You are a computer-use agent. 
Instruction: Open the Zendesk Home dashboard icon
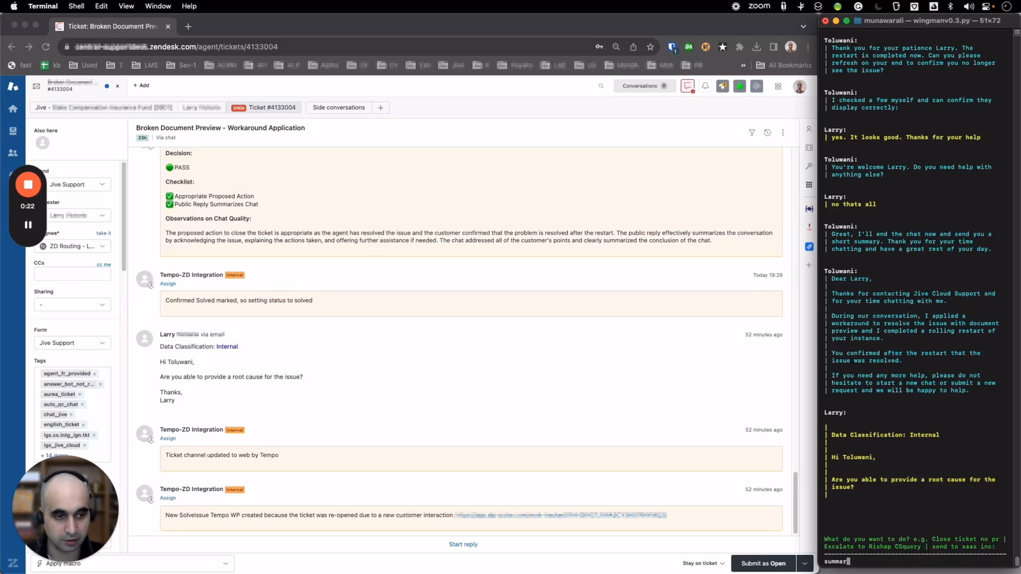(13, 109)
